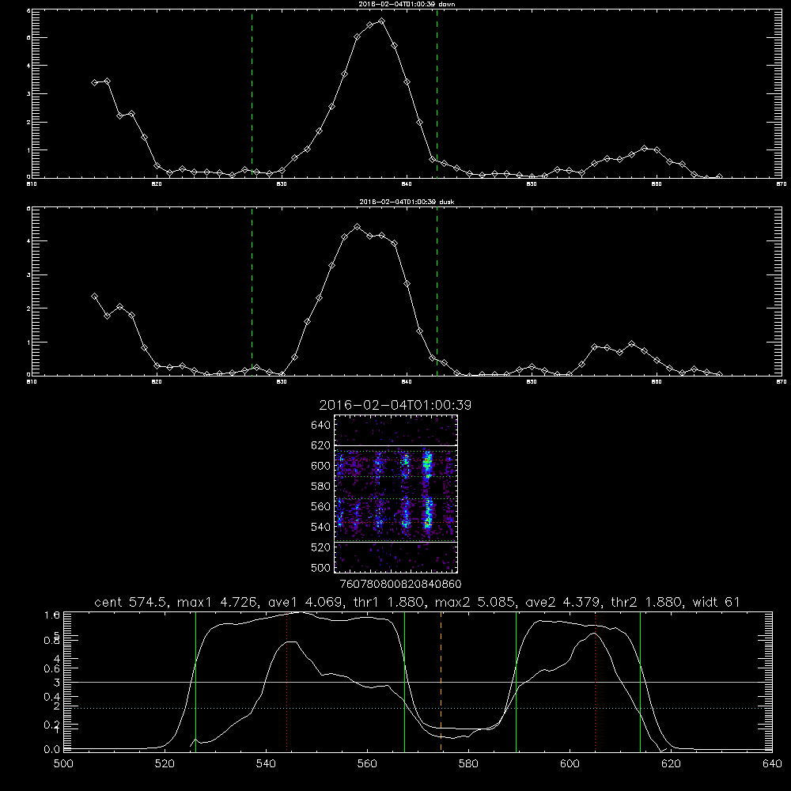This screenshot has width=791, height=791.
Task: Click left green dashed line in dawn plot
Action: click(x=252, y=94)
